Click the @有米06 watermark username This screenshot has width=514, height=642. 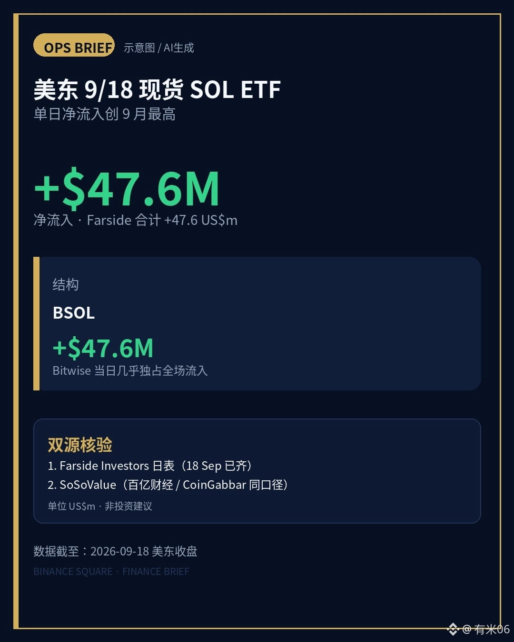tap(485, 629)
